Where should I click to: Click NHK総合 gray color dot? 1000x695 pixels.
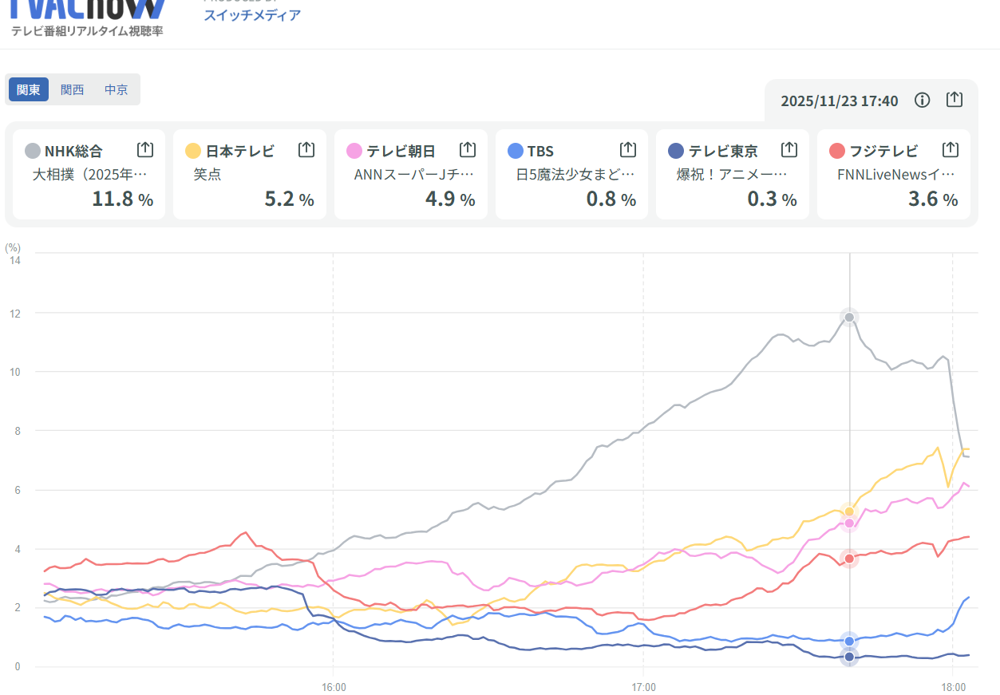[x=34, y=151]
